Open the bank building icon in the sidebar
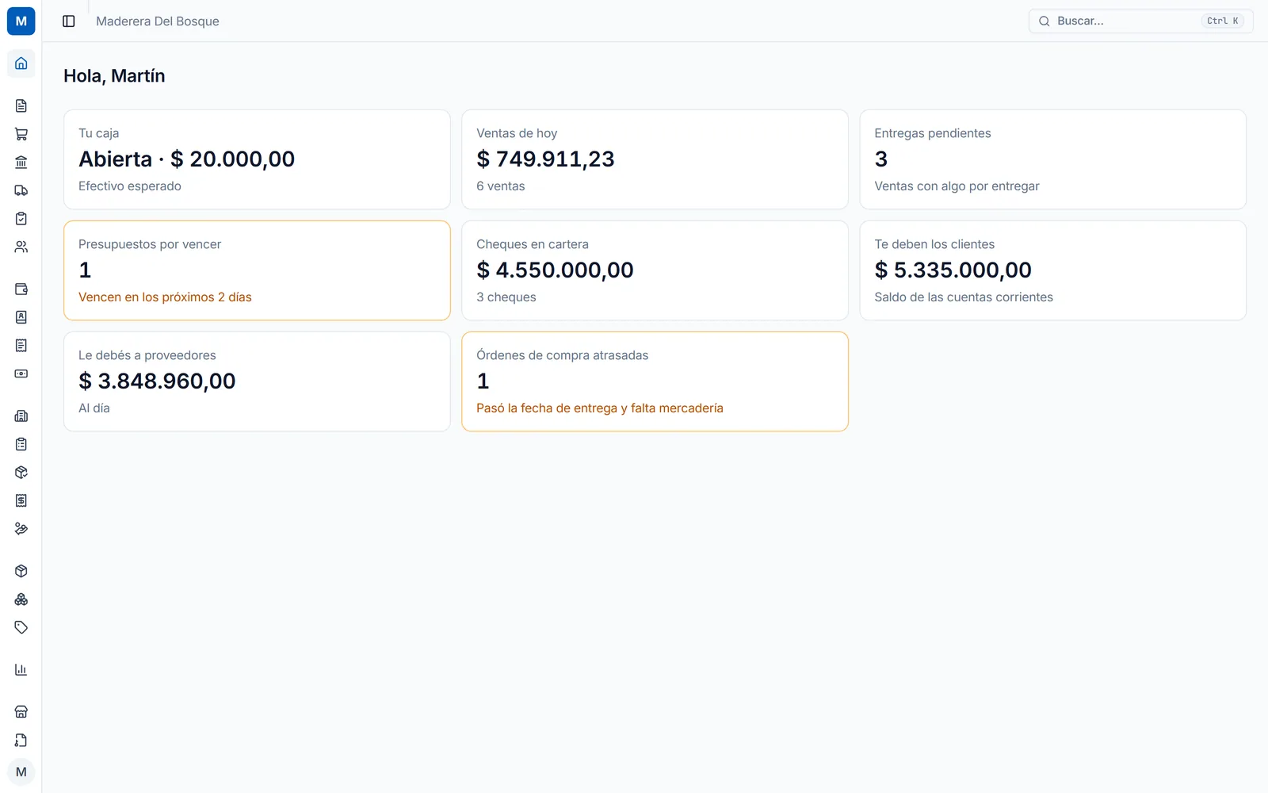Image resolution: width=1268 pixels, height=793 pixels. pos(21,163)
